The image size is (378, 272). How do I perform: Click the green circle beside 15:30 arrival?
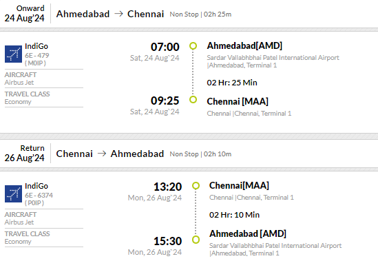(x=196, y=240)
